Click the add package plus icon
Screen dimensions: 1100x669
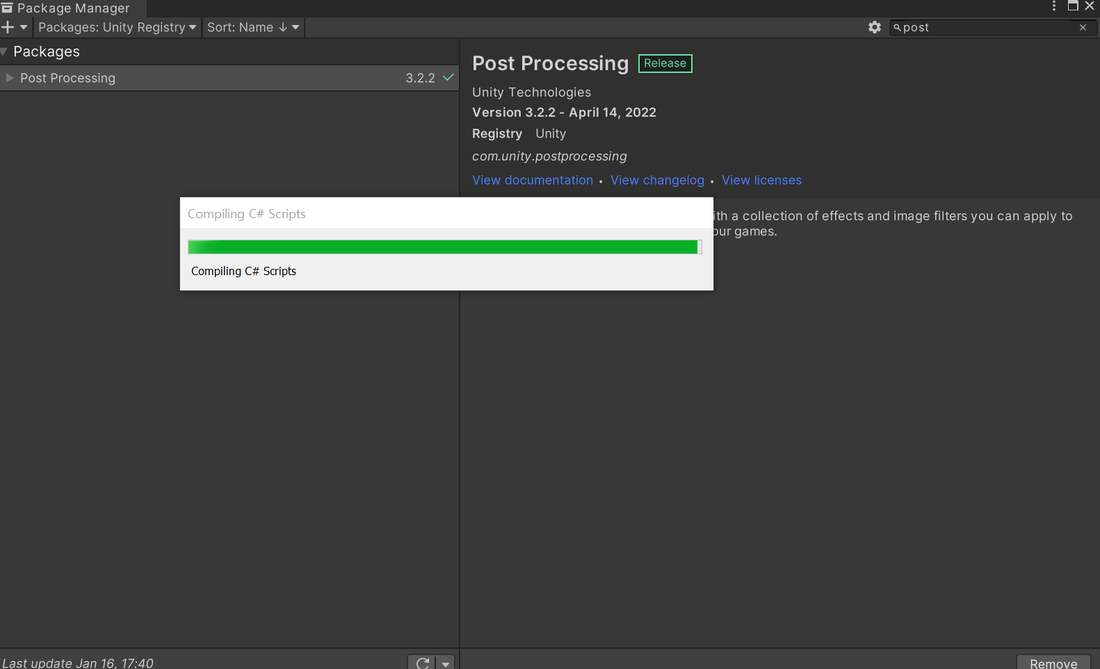pos(8,27)
